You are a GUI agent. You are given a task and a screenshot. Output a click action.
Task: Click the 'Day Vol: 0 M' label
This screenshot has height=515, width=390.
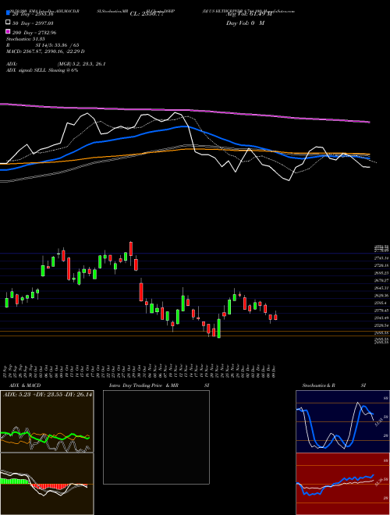coord(245,23)
